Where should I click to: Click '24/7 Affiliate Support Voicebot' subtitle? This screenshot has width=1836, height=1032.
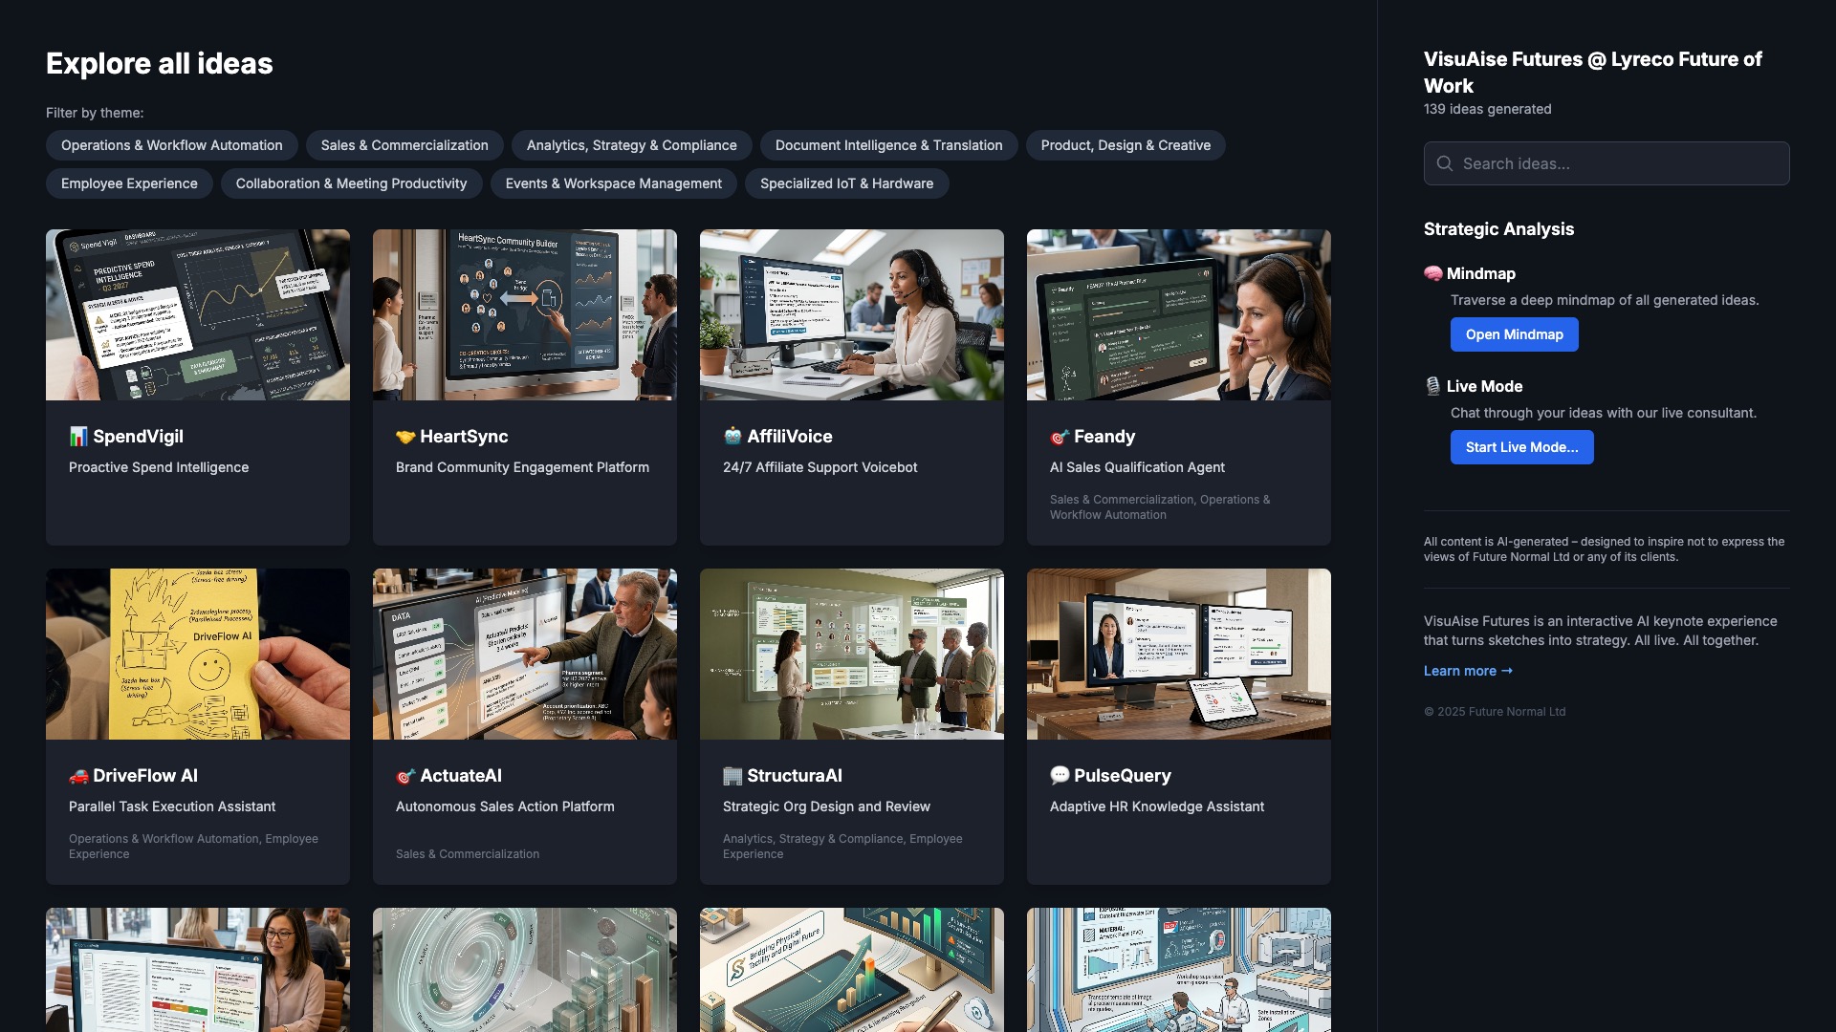820,467
